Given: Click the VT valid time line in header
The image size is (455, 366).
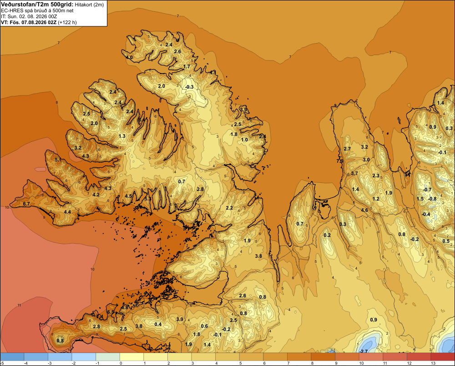Looking at the screenshot, I should click(39, 22).
